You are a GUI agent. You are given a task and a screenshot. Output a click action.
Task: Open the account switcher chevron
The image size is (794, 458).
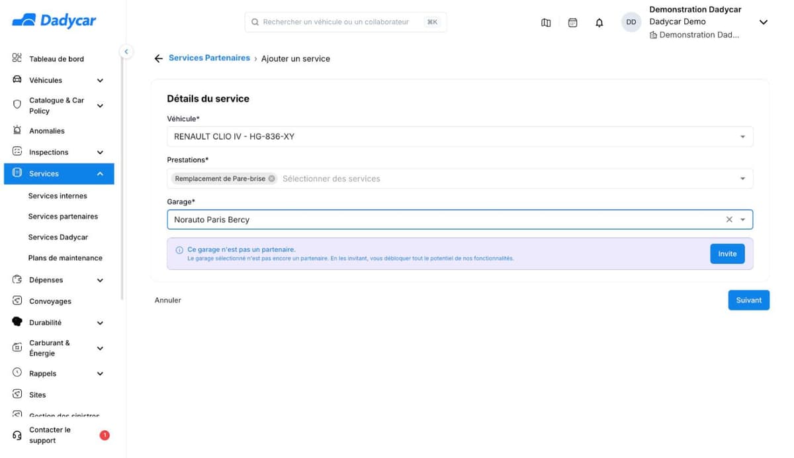(x=763, y=23)
